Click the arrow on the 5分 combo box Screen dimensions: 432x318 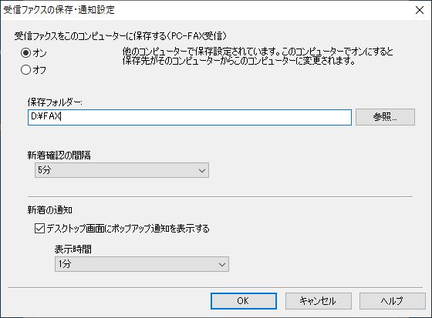202,171
